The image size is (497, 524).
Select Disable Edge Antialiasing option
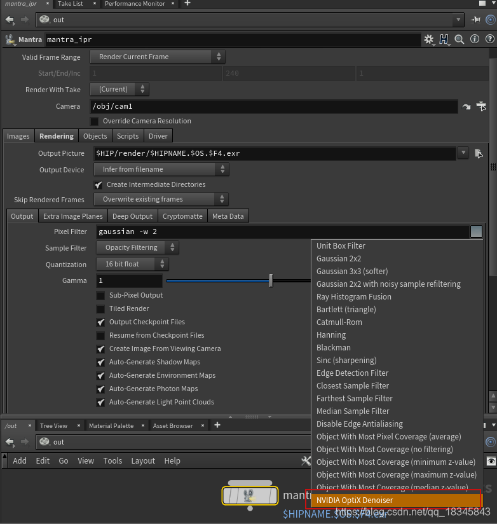[397, 424]
